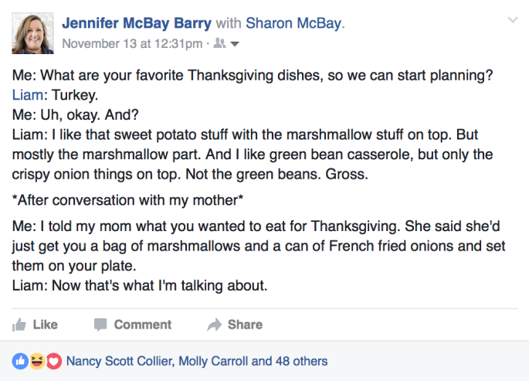Click the friends audience icon beside timestamp
The width and height of the screenshot is (529, 381).
click(219, 44)
